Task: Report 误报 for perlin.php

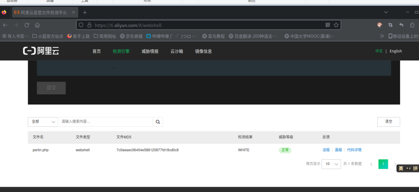Action: [326, 150]
